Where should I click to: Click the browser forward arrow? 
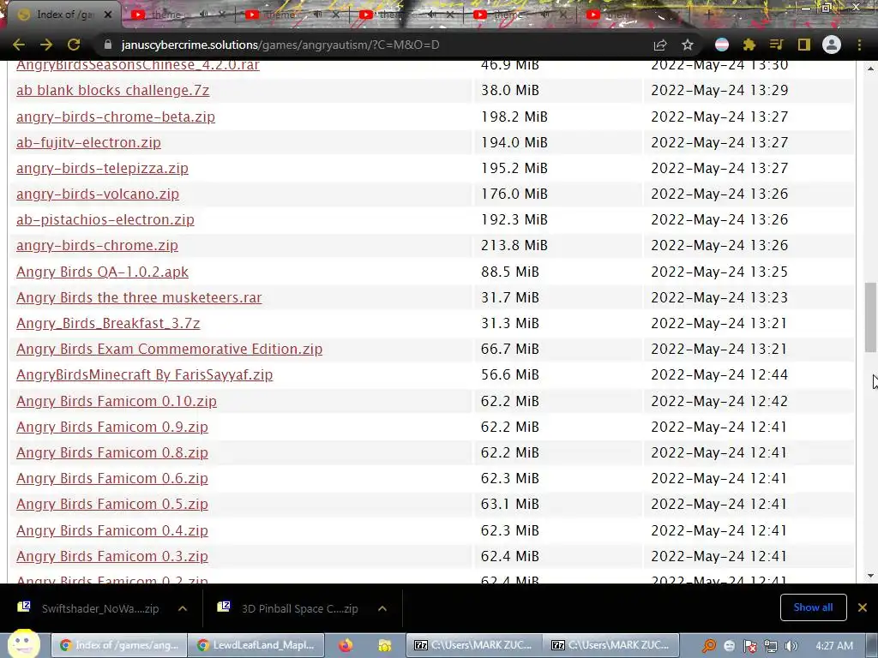[x=46, y=45]
